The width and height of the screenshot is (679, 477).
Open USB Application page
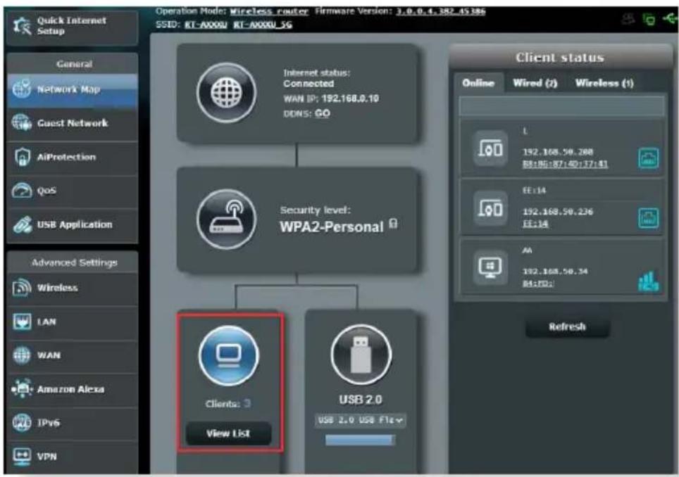(73, 225)
